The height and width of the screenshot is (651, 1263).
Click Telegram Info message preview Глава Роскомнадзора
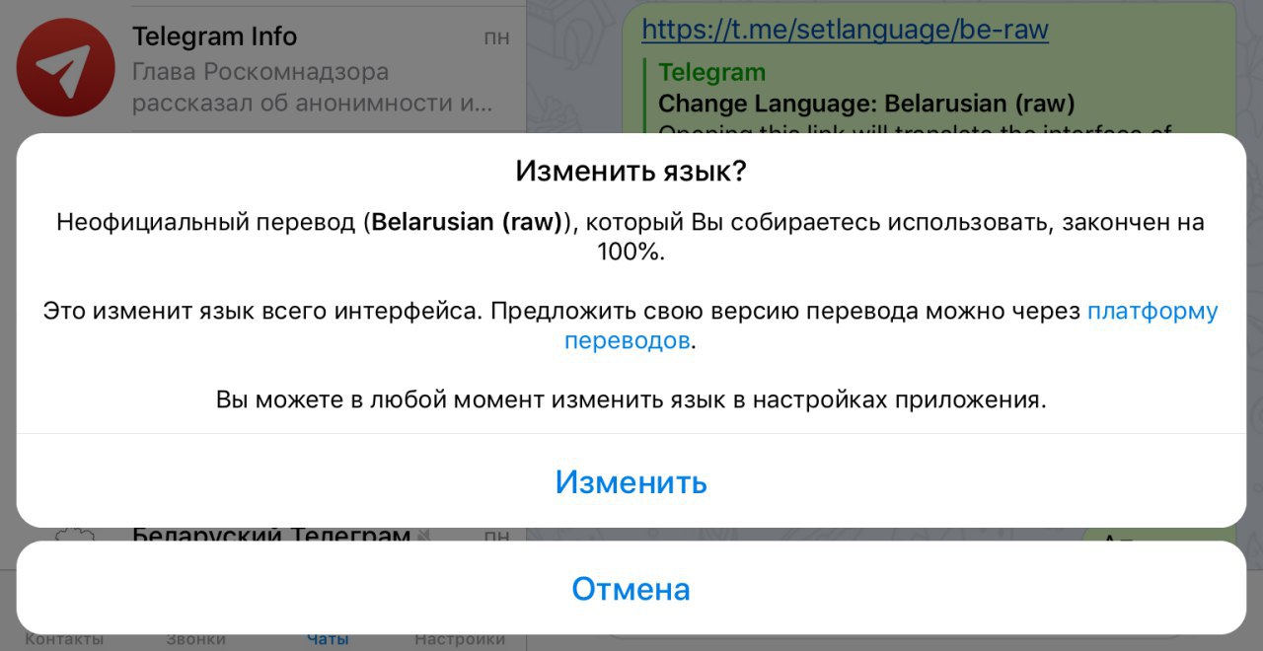312,88
